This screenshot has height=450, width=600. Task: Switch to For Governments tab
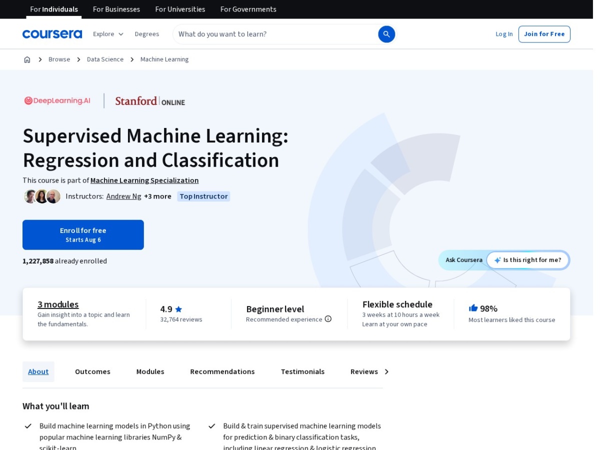[x=248, y=9]
